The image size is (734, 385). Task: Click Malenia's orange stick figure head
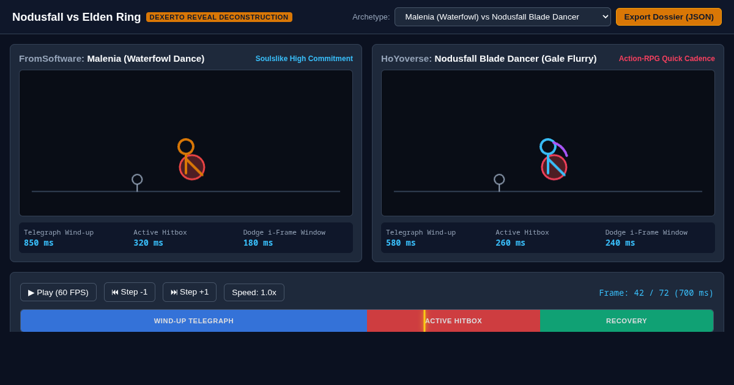186,147
